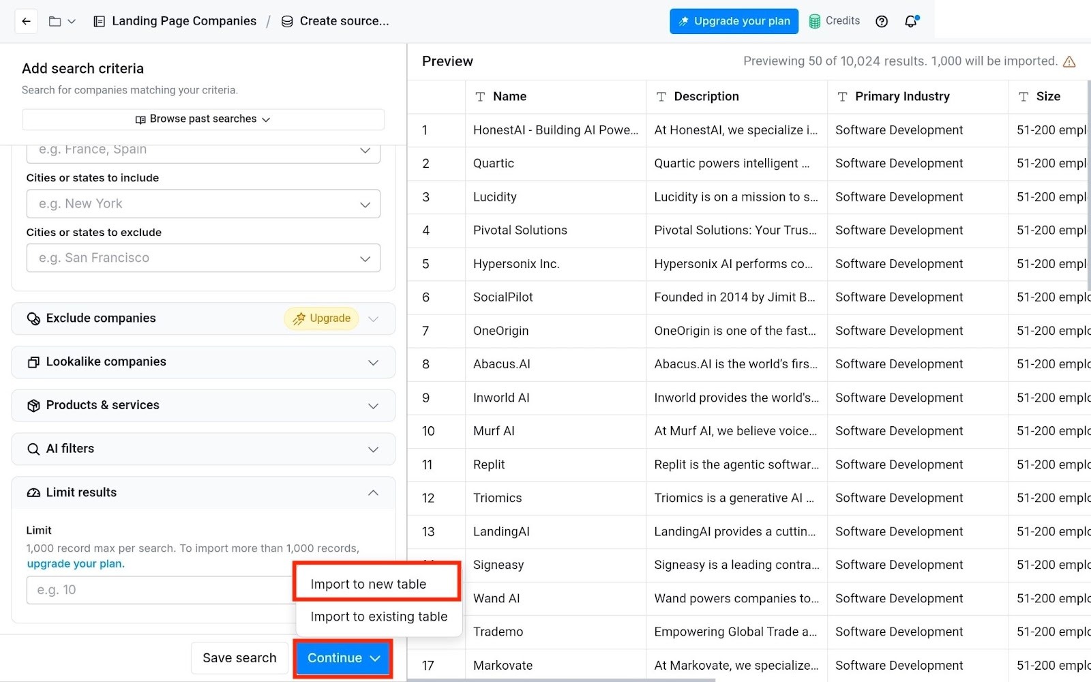Select the Triomics name cell
Screen dimensions: 1091x682
(556, 498)
